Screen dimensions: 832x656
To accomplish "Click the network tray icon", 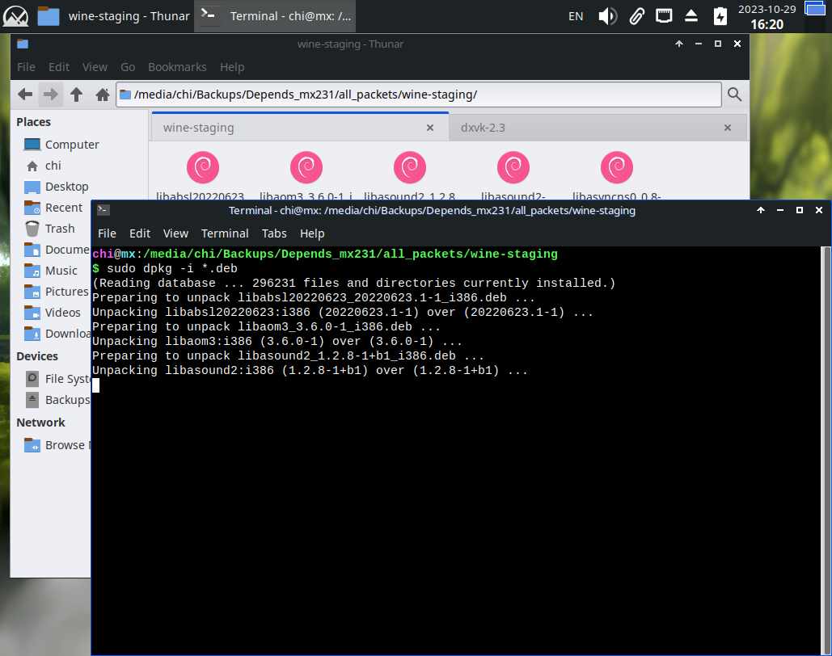I will (x=663, y=16).
